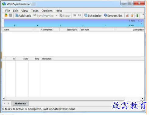
Task: Maximize the WebSynchronizer window
Action: coord(130,3)
